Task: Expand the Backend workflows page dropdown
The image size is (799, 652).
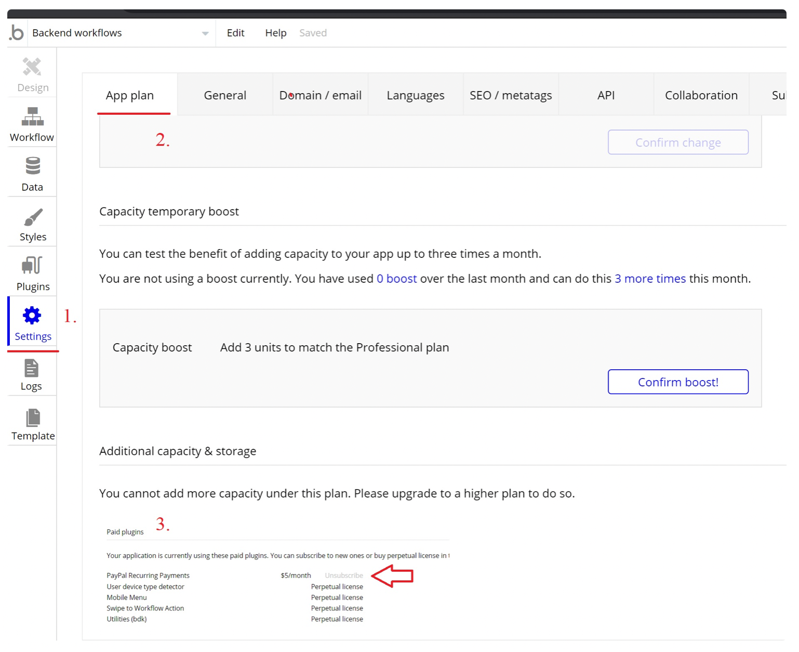Action: (x=205, y=33)
